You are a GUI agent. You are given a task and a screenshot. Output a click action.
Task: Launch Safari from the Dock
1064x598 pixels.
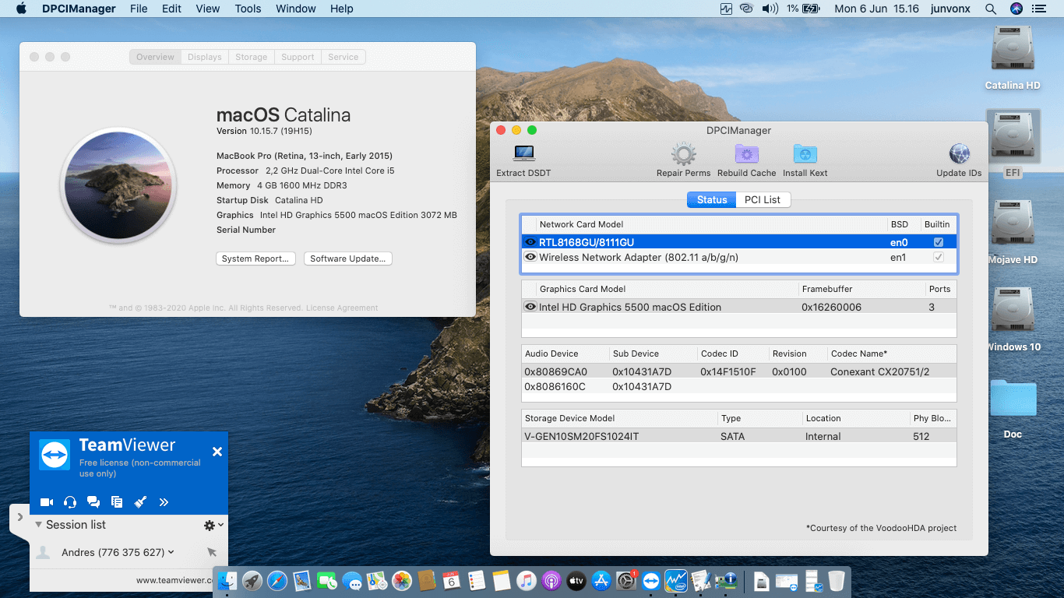click(x=277, y=581)
